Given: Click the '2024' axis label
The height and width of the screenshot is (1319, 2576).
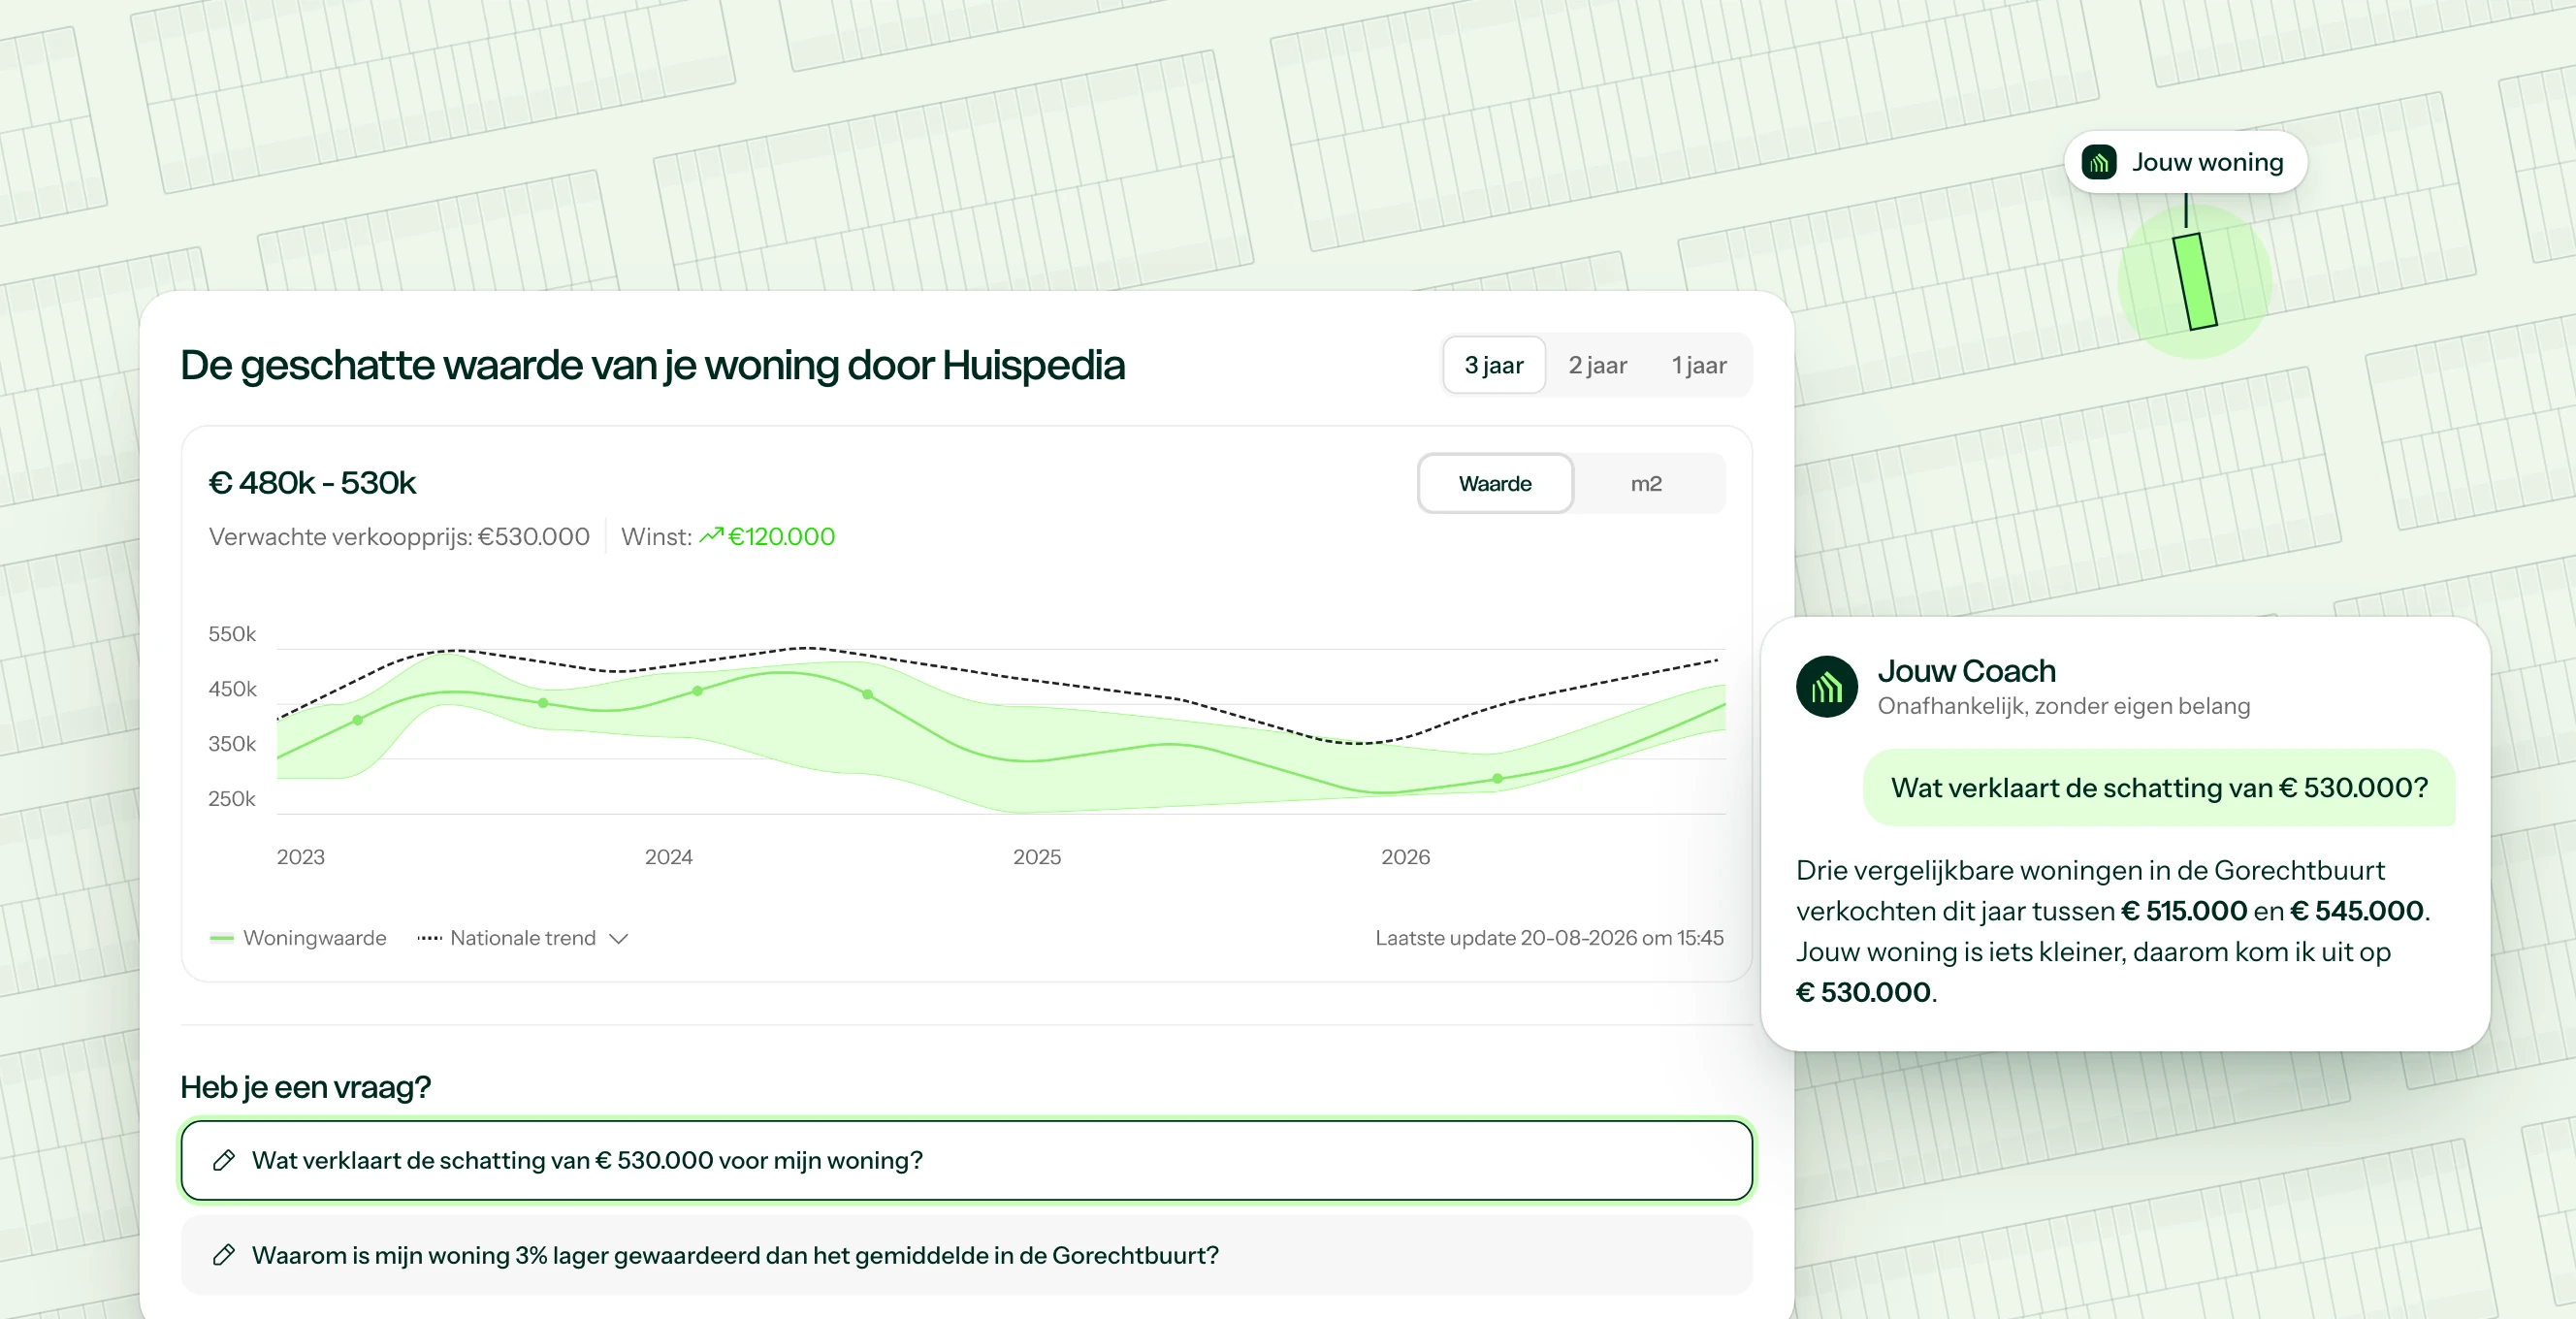Looking at the screenshot, I should coord(668,857).
